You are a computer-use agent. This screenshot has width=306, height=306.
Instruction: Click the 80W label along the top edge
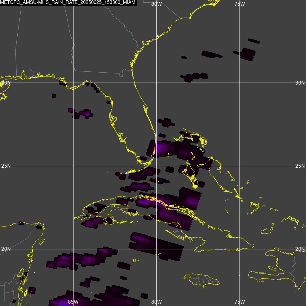pyautogui.click(x=157, y=4)
